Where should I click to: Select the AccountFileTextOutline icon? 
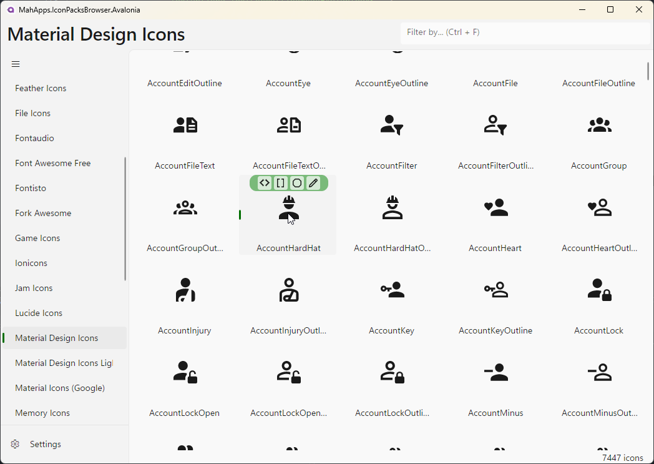point(289,125)
